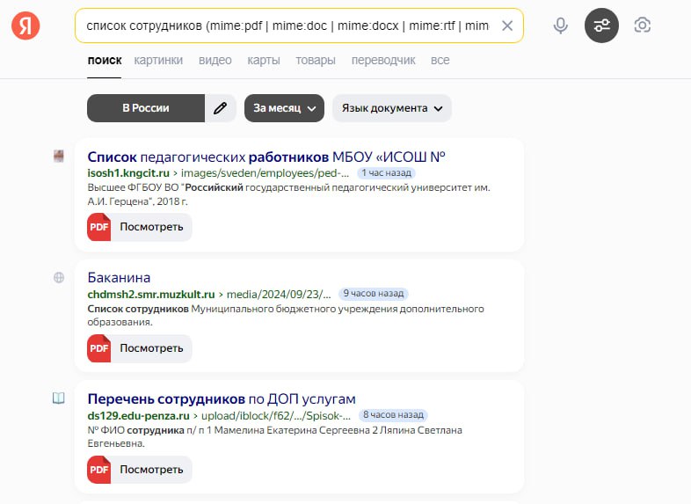View the PDF of the isosh1.kngcit.ru result
The width and height of the screenshot is (691, 504).
click(139, 227)
